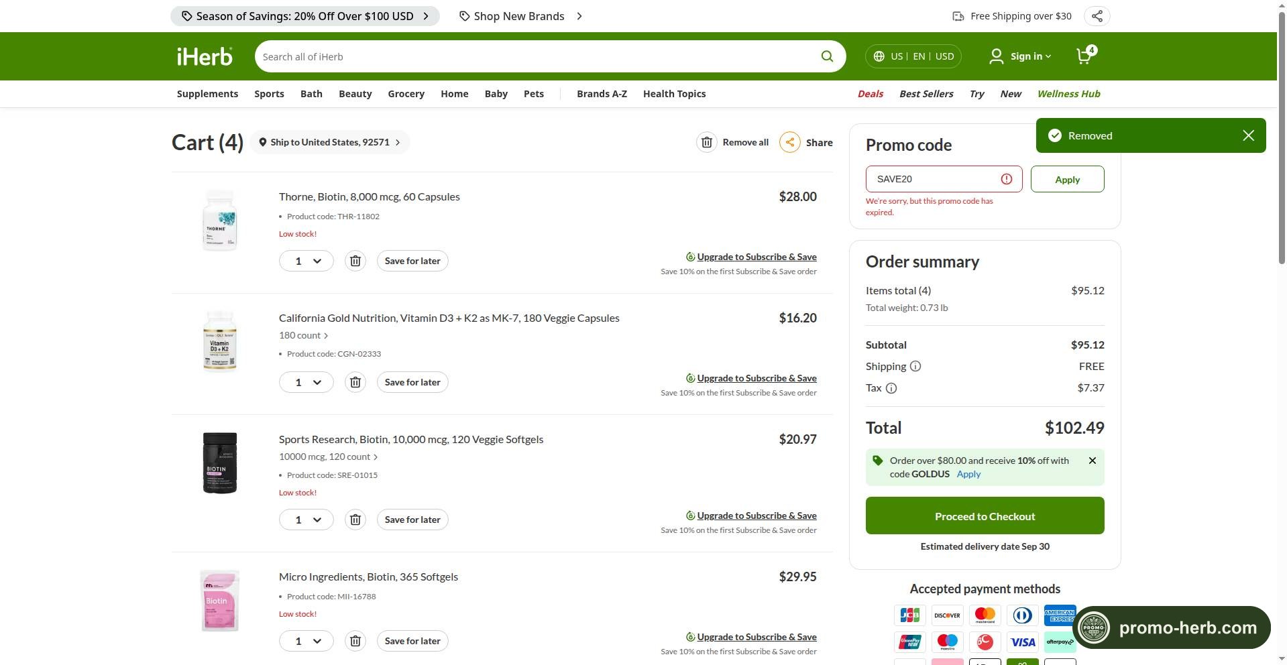Open Season of Savings 20% Off banner

[x=305, y=16]
